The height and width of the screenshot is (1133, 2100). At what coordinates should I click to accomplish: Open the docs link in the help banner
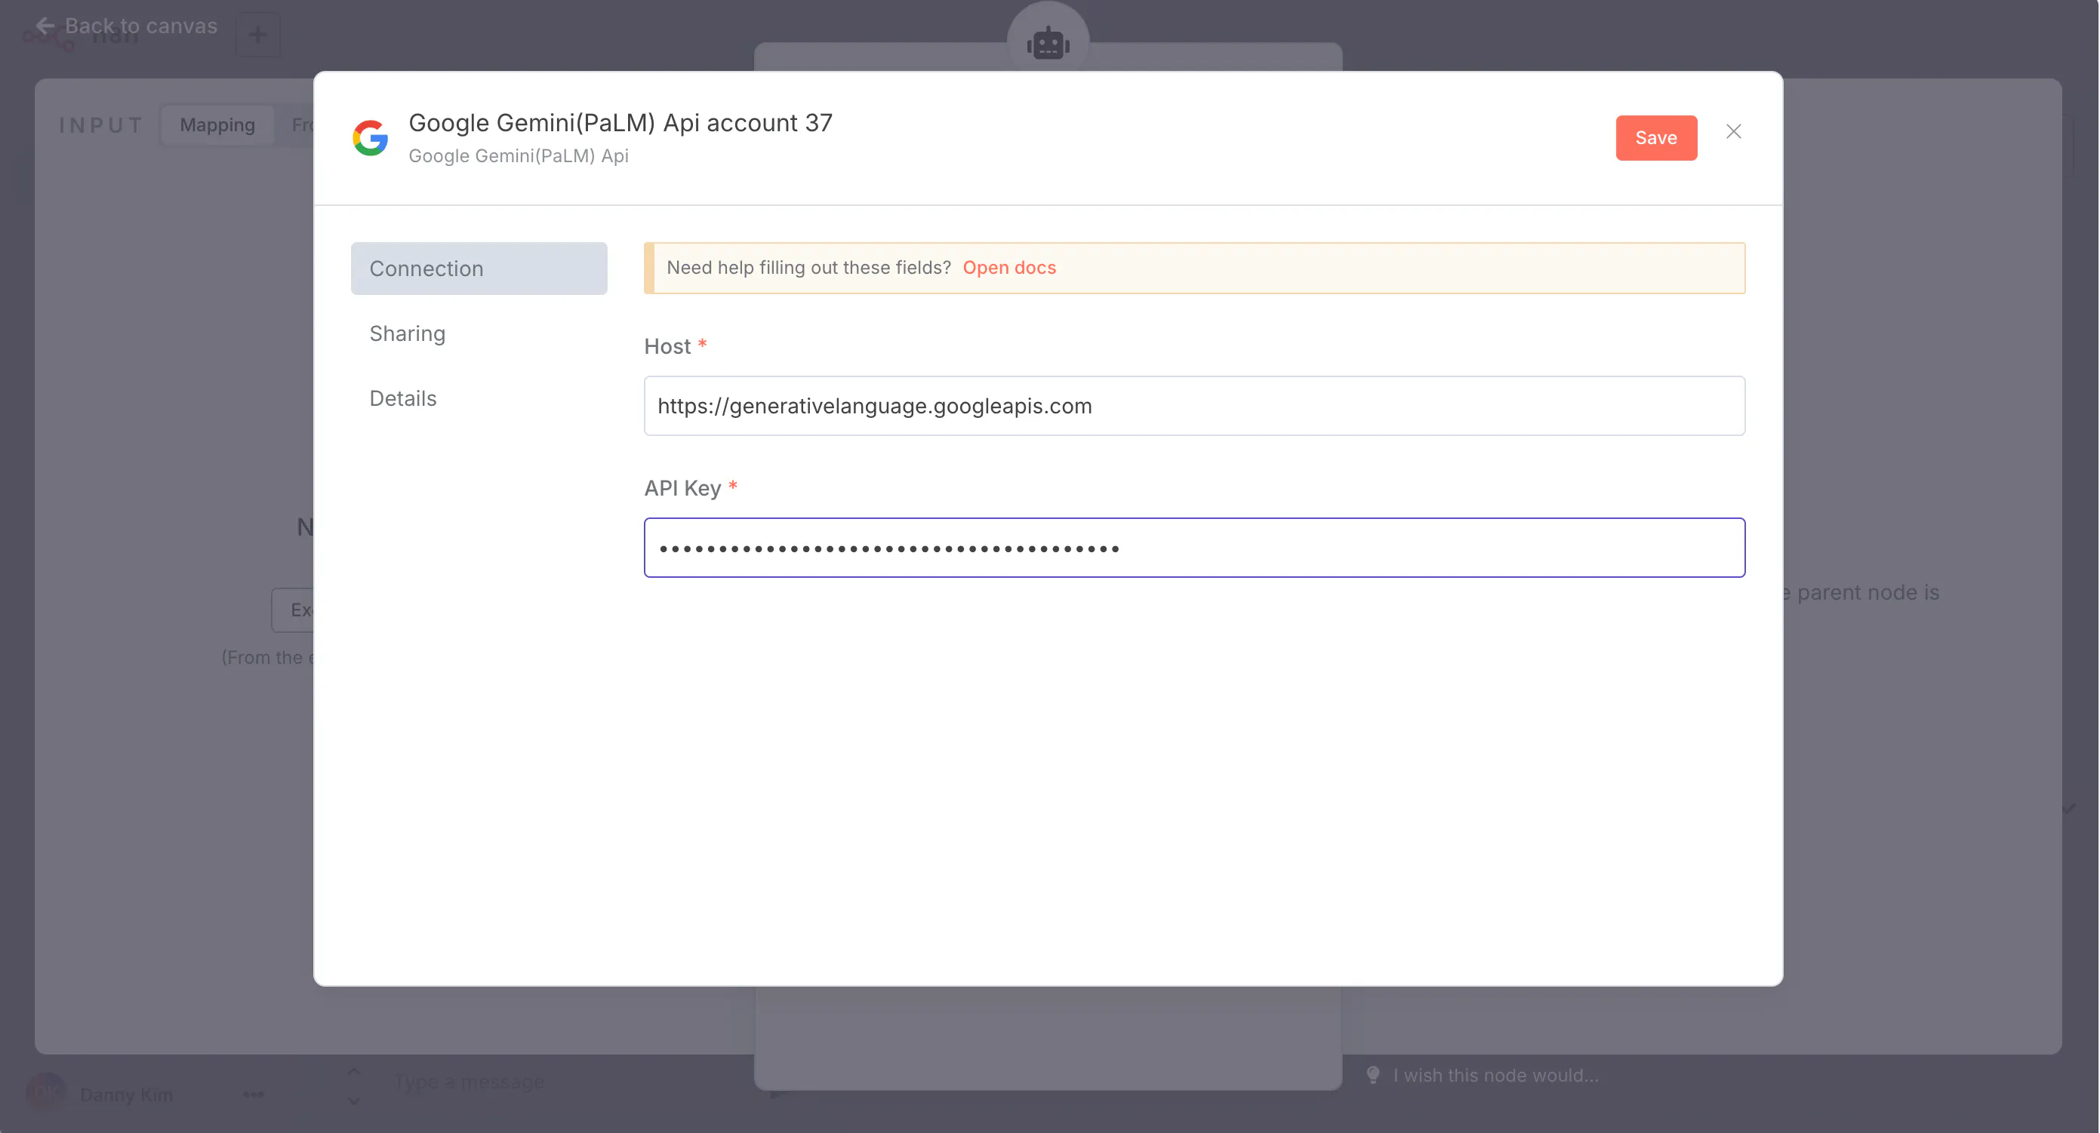1008,268
